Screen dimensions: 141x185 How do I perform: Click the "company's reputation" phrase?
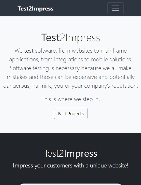coord(111,86)
